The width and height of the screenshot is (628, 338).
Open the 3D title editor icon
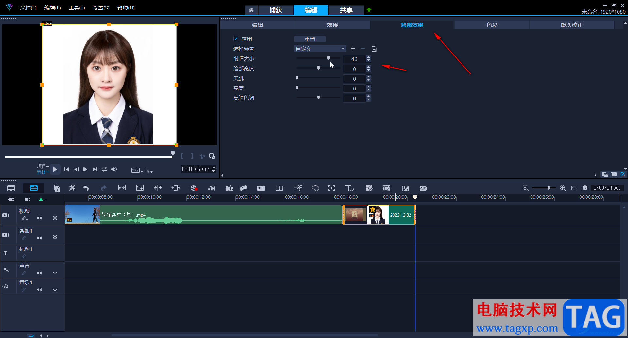point(349,188)
